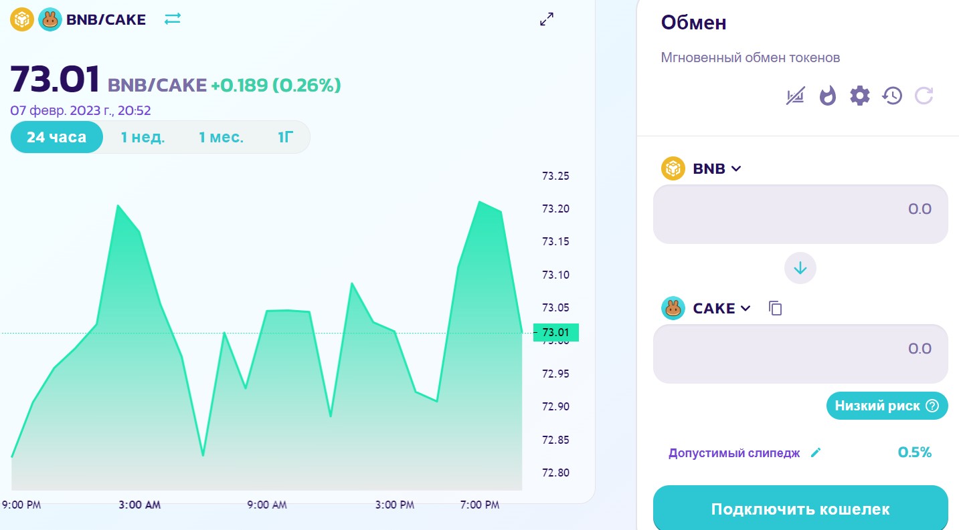Click the CAKE token icon in the swap panel

pyautogui.click(x=673, y=308)
